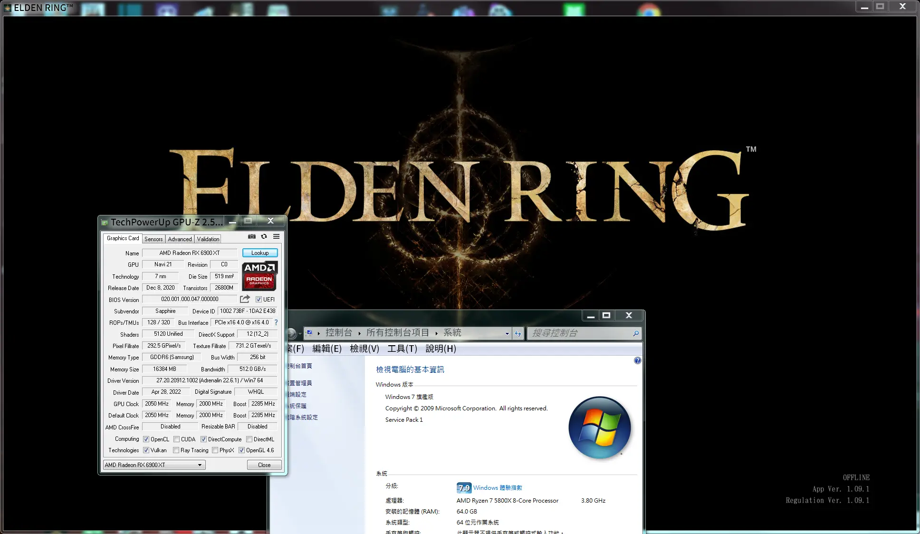This screenshot has height=534, width=920.
Task: Open the GPU-Z hamburger menu icon
Action: pyautogui.click(x=276, y=236)
